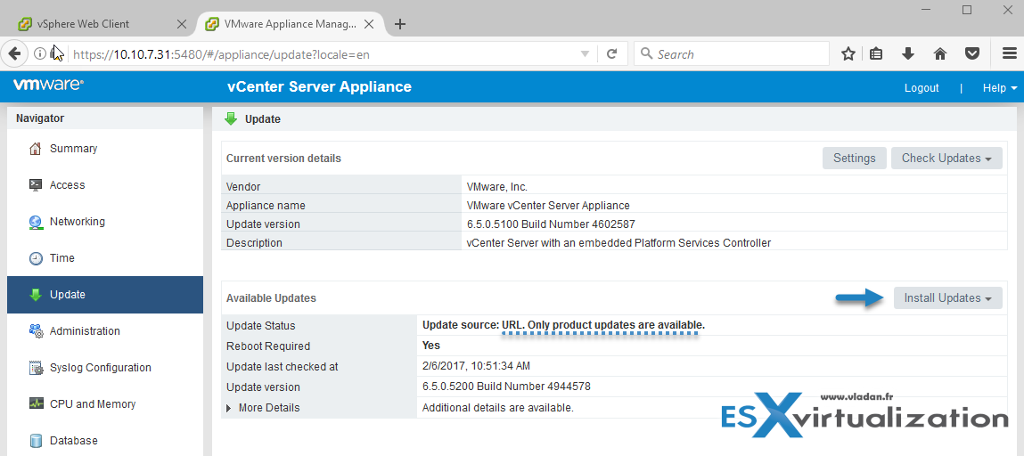The height and width of the screenshot is (456, 1024).
Task: Click the Reboot Required 'Yes' value
Action: point(431,346)
